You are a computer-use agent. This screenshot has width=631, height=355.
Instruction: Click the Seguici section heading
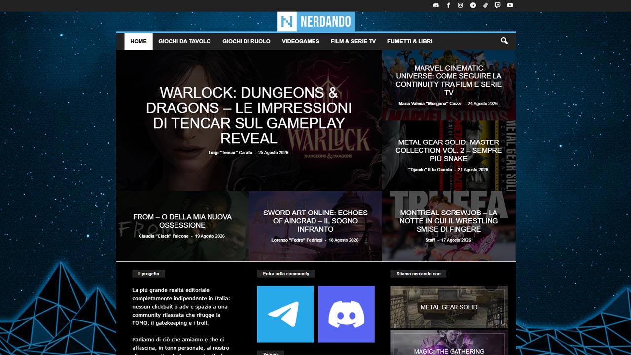click(x=271, y=353)
